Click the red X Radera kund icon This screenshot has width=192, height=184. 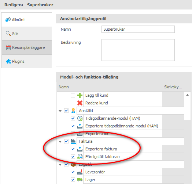click(80, 103)
